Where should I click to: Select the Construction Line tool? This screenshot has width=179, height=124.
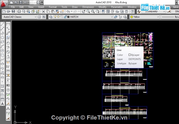(x=3, y=28)
